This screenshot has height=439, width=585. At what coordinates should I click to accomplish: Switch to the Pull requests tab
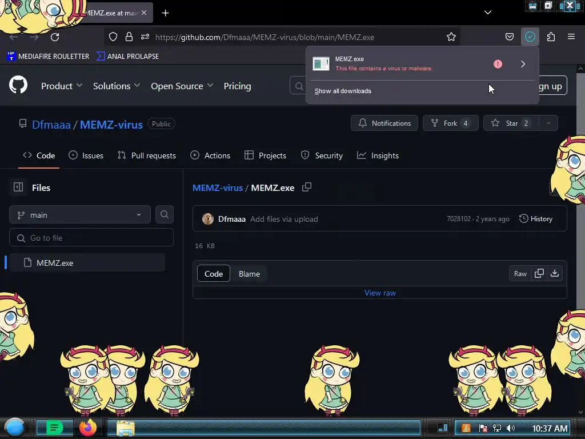(147, 155)
